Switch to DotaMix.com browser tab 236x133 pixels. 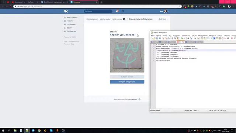pyautogui.click(x=54, y=2)
